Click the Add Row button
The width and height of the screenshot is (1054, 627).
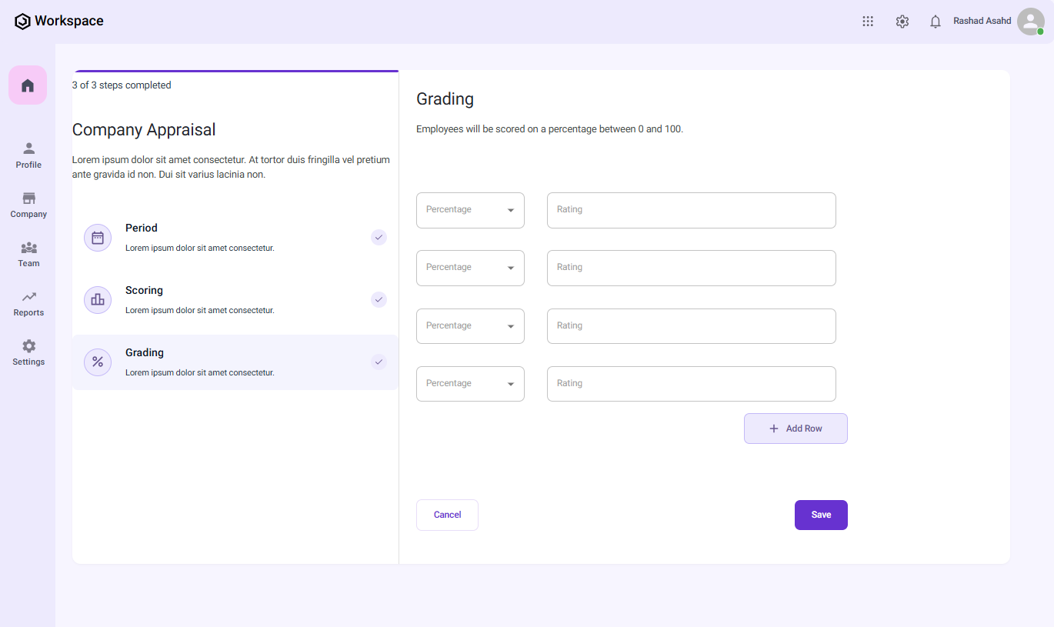tap(796, 429)
